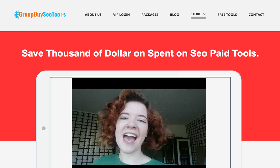Click the blue gear icon in logo

17,15
